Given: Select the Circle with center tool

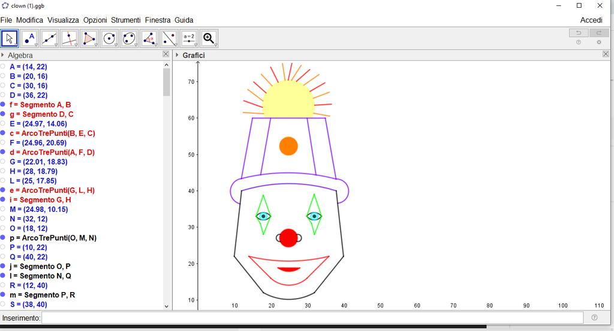Looking at the screenshot, I should coord(109,39).
